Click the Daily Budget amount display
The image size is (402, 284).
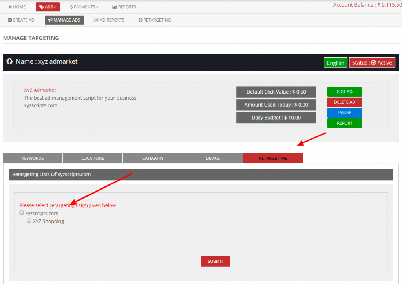coord(276,118)
